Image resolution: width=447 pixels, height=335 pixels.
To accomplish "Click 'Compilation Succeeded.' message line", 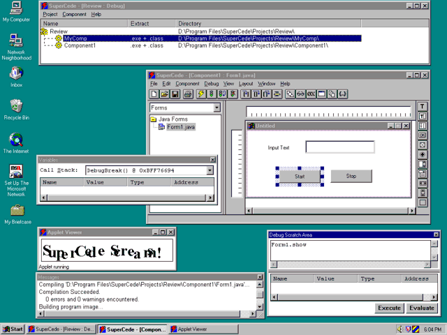I will (70, 292).
